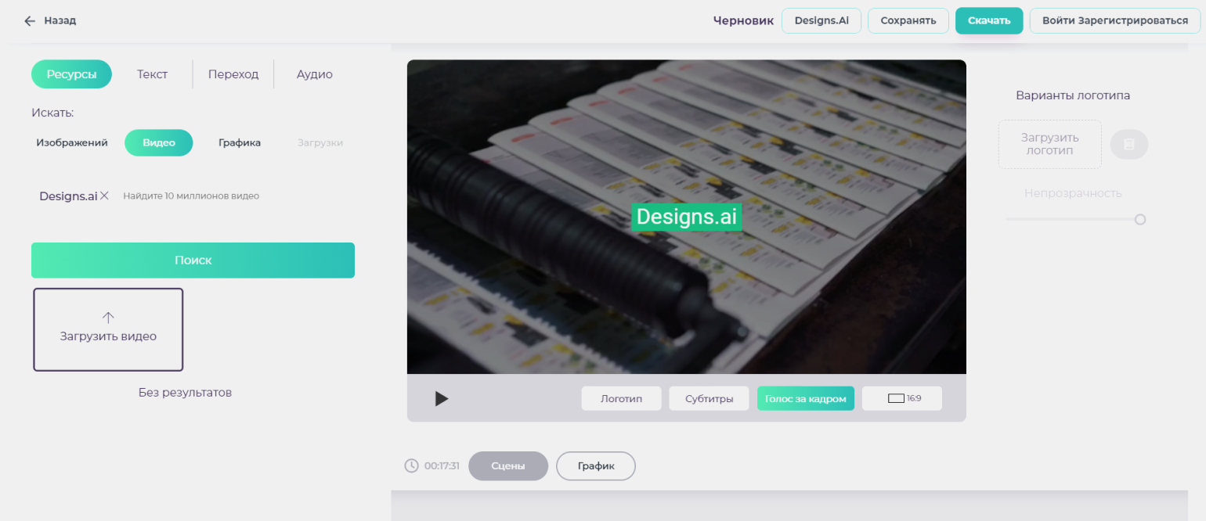Click the upload arrow in Загрузить видео
The image size is (1206, 521).
pyautogui.click(x=108, y=318)
